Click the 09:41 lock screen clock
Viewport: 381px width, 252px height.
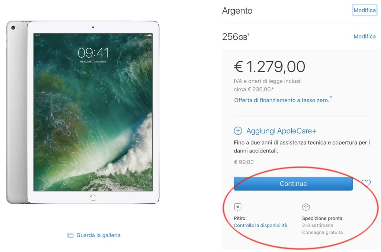(x=93, y=53)
